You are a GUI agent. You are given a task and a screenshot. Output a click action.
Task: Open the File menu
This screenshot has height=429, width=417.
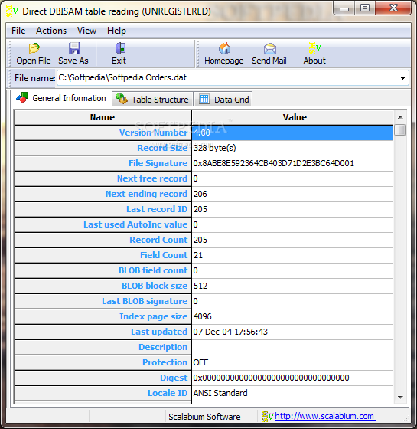click(18, 31)
